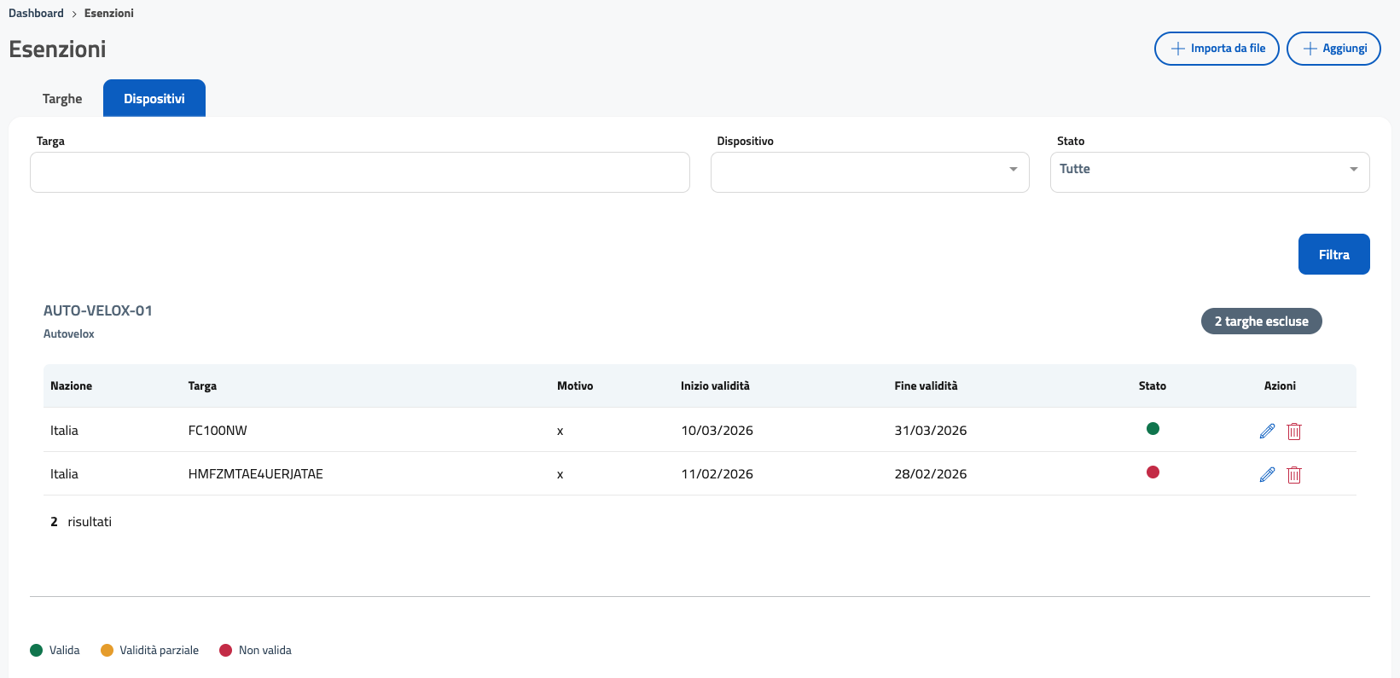Select the Dispositivi tab
The image size is (1400, 678).
[x=154, y=99]
